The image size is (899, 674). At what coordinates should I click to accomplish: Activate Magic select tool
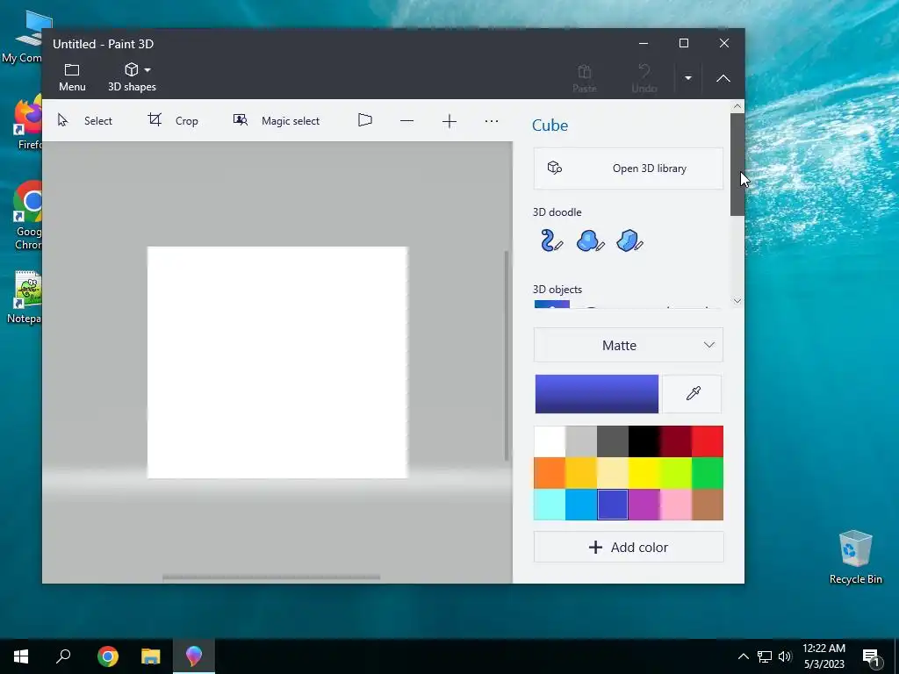[277, 120]
